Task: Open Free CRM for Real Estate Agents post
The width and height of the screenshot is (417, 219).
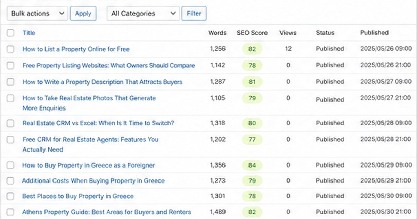Action: pyautogui.click(x=90, y=145)
